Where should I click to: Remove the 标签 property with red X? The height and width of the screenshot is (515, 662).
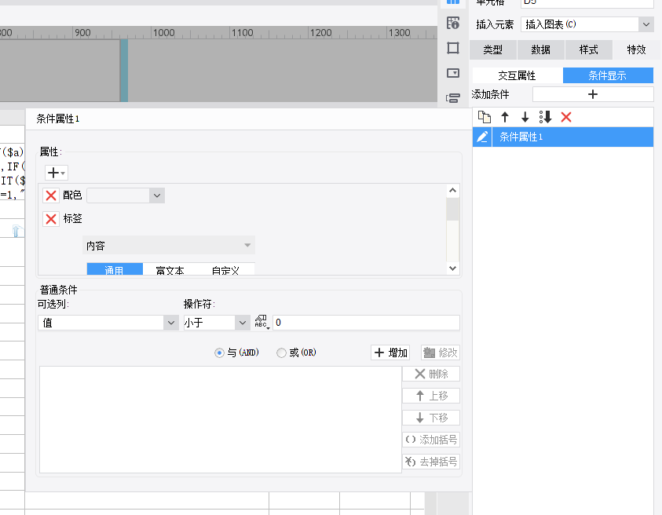pos(51,219)
